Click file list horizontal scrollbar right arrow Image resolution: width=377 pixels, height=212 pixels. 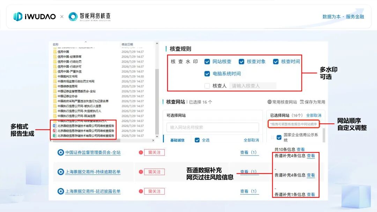153,140
